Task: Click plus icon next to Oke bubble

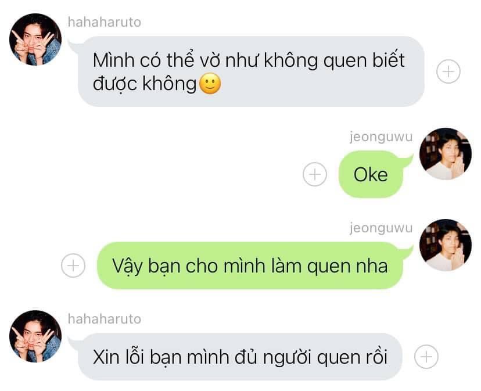Action: point(314,174)
